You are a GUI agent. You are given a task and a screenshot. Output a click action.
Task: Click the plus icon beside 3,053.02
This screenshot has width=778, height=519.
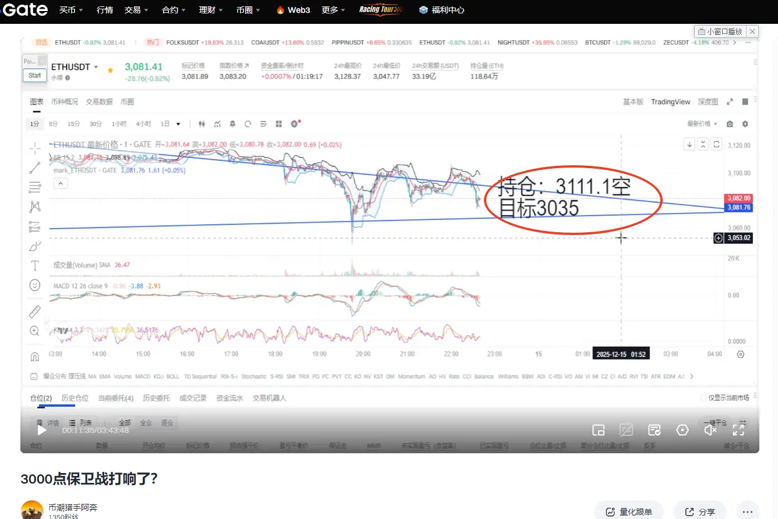[719, 237]
